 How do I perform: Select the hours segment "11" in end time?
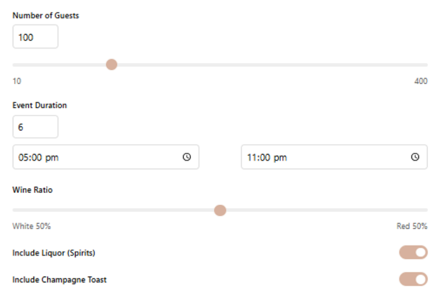point(251,158)
